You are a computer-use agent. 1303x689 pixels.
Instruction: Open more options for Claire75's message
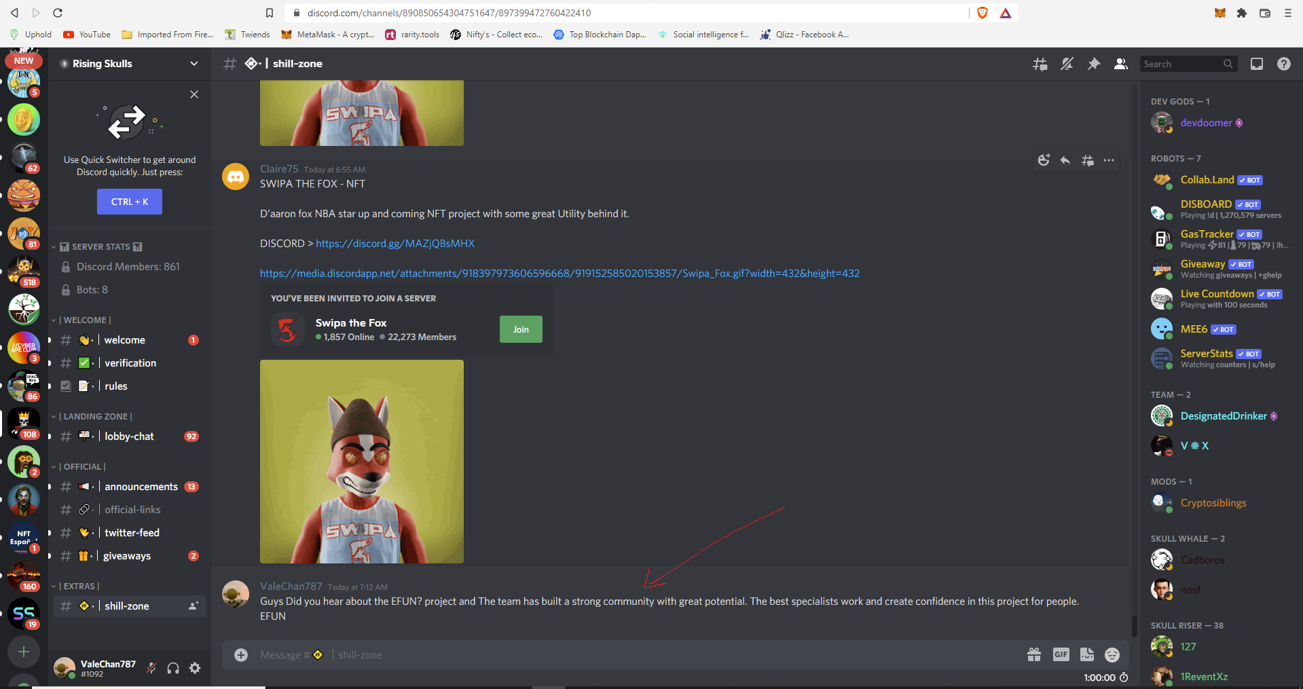click(1109, 160)
